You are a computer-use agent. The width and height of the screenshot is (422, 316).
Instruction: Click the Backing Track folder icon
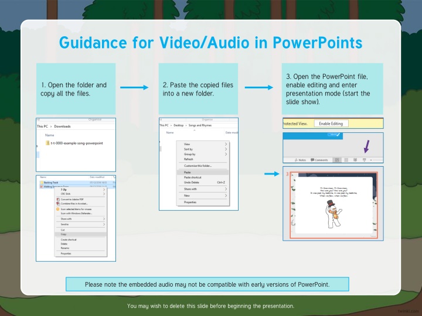tap(42, 183)
